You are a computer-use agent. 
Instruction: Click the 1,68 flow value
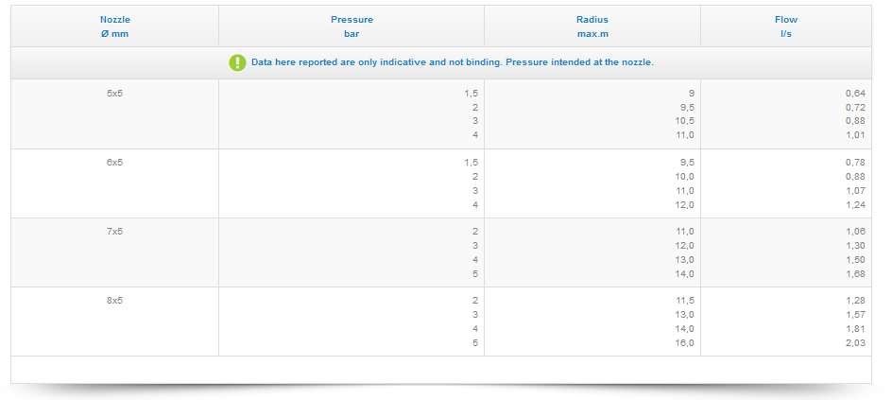[x=855, y=273]
